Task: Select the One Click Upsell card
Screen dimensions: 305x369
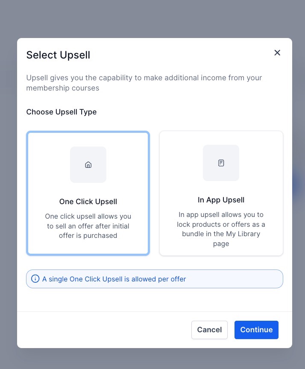Action: [88, 193]
